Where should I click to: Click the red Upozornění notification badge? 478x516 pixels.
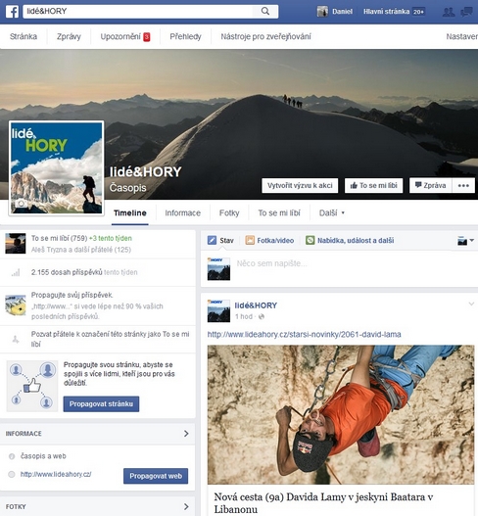[147, 37]
